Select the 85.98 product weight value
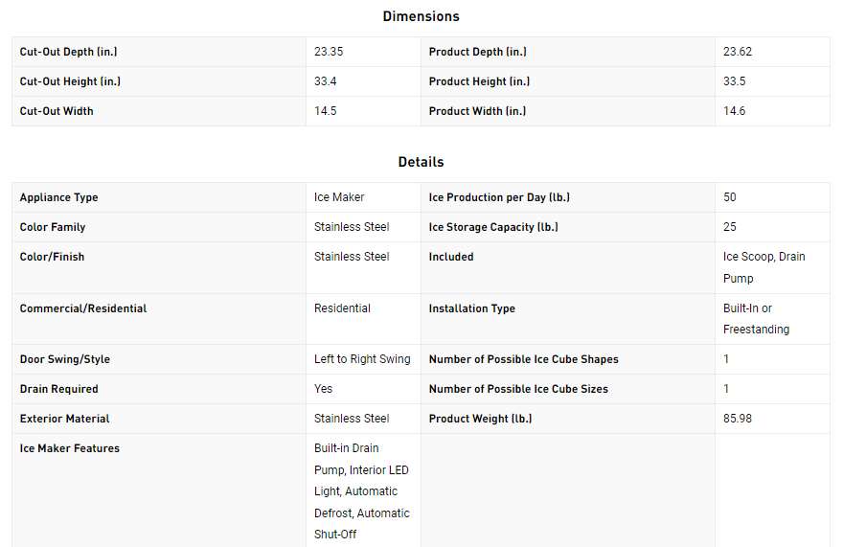Image resolution: width=843 pixels, height=547 pixels. (x=737, y=419)
